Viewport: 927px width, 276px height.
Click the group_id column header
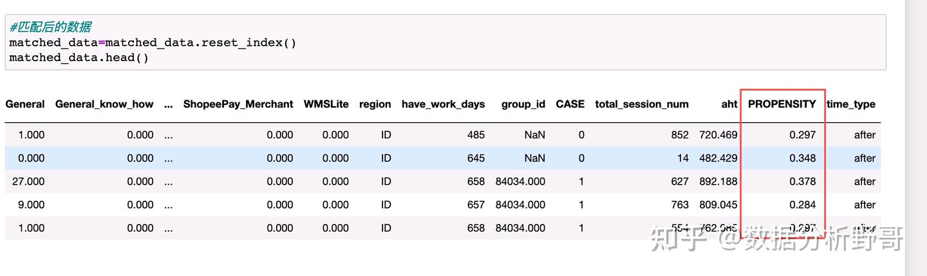[x=523, y=104]
